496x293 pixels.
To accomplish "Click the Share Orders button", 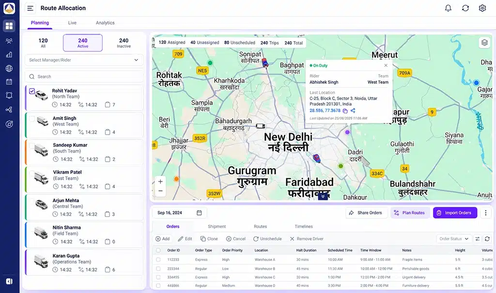I will pos(366,213).
